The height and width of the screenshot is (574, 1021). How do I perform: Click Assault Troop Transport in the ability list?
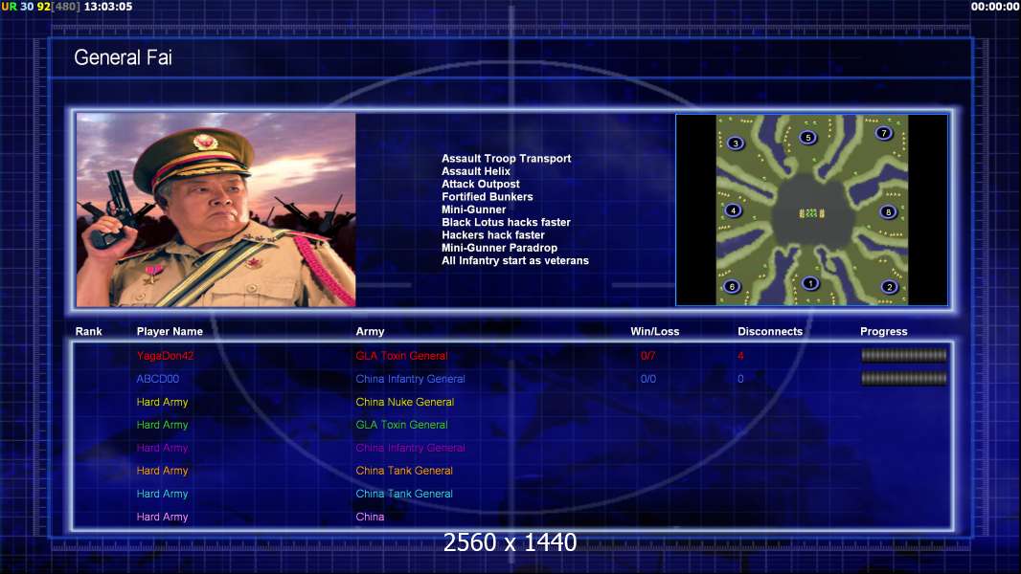[x=506, y=158]
